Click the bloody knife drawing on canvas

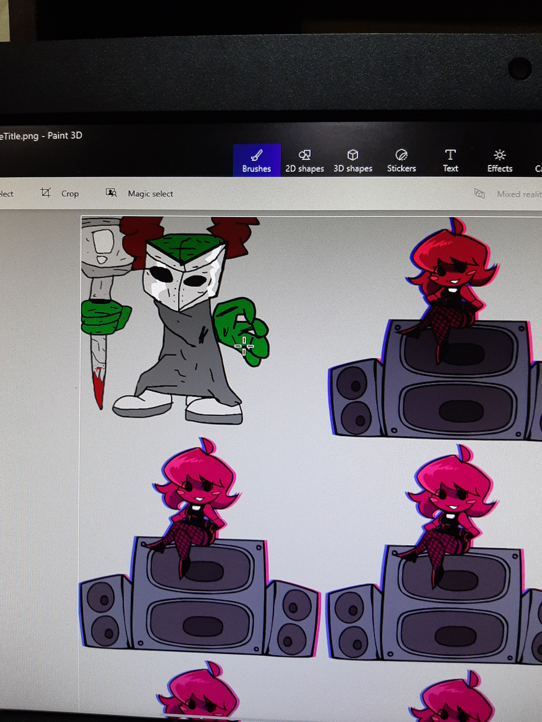point(99,343)
